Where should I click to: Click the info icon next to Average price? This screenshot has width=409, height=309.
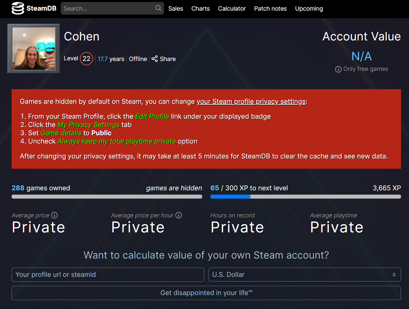(x=54, y=215)
